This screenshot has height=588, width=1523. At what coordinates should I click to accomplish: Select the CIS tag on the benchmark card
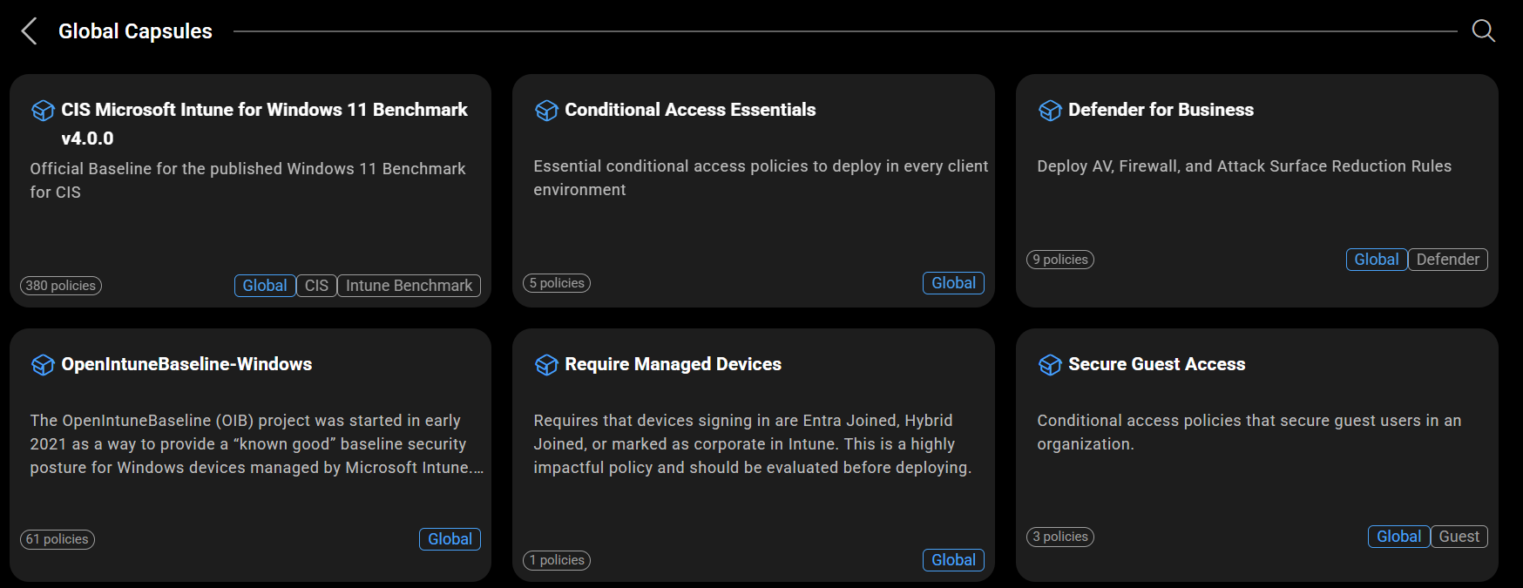[316, 286]
